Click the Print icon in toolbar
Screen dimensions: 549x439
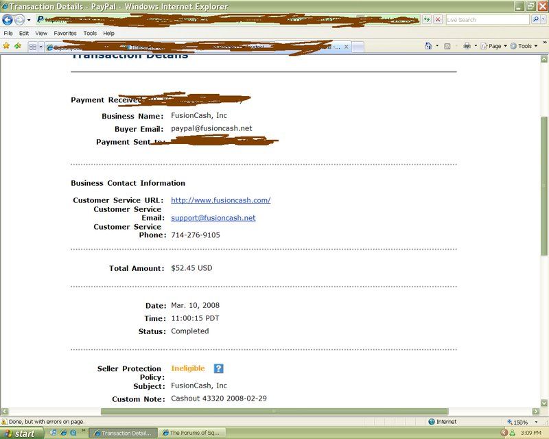click(467, 46)
